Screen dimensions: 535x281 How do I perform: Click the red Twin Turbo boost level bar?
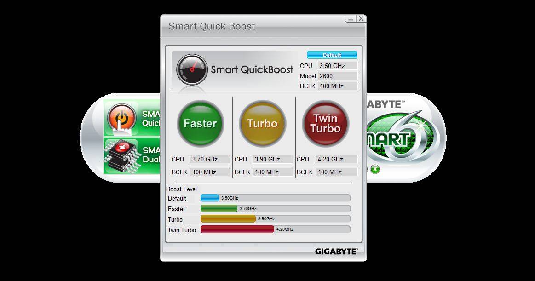point(237,229)
